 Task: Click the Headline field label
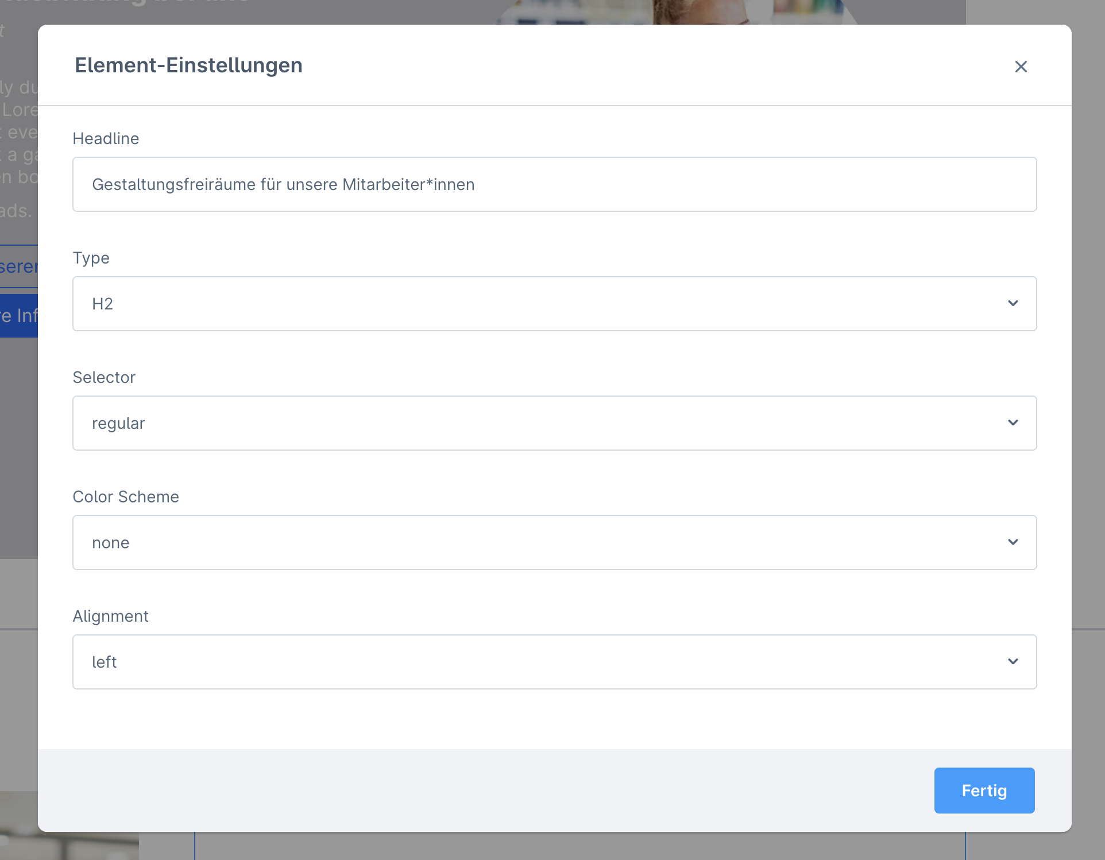(106, 138)
